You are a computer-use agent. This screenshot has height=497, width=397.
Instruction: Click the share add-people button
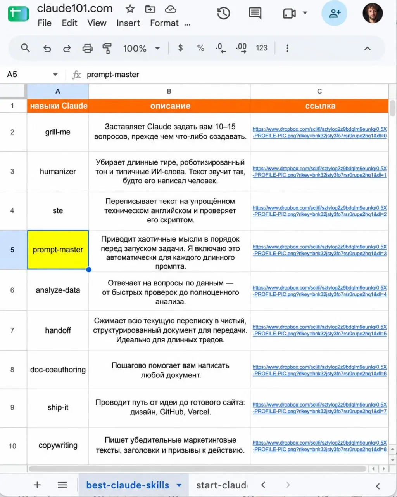click(x=334, y=14)
